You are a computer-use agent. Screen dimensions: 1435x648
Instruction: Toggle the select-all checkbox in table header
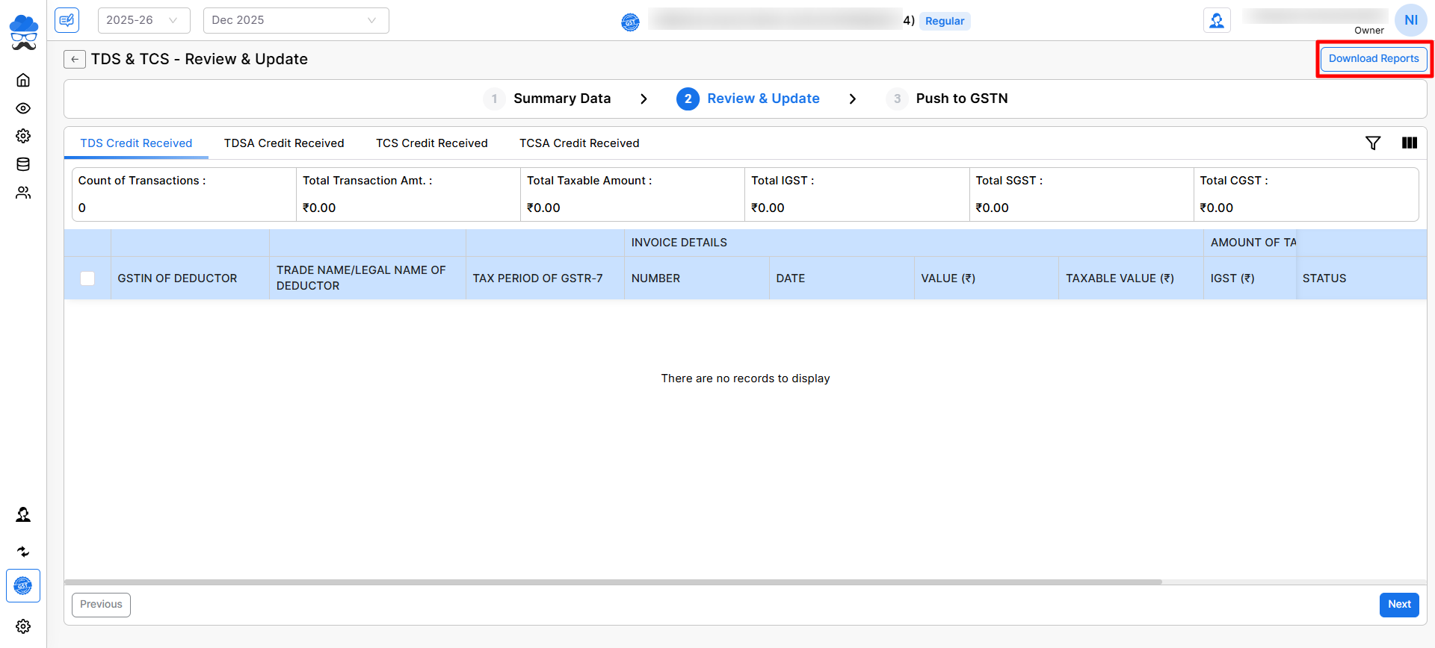click(87, 278)
